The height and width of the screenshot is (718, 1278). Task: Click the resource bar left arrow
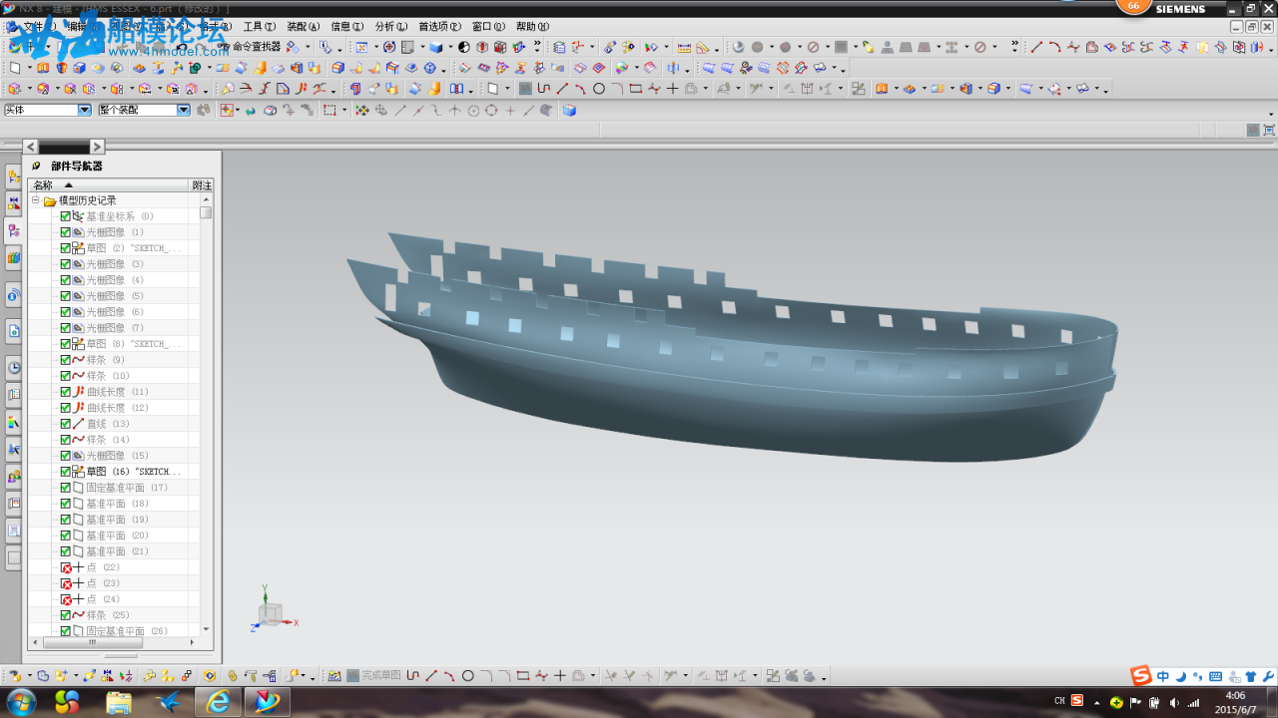click(30, 147)
